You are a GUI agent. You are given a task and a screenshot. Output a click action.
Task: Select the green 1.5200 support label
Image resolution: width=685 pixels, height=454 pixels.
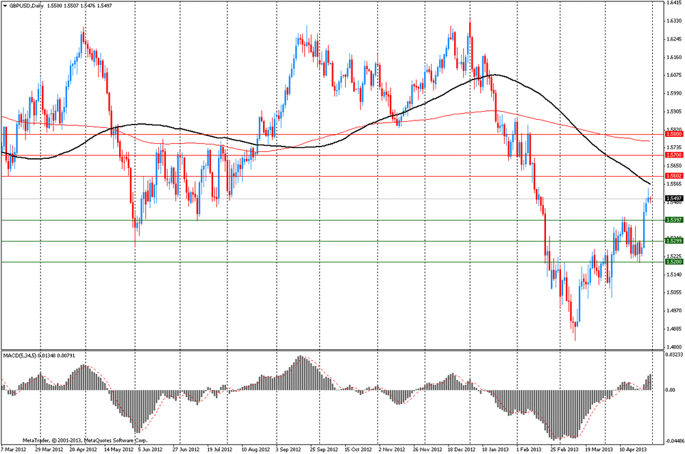(673, 262)
